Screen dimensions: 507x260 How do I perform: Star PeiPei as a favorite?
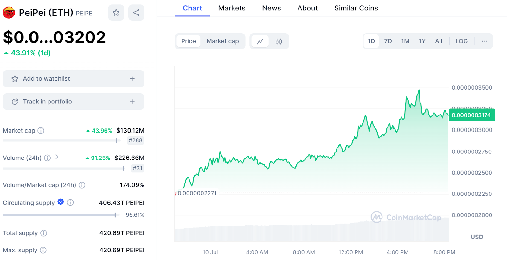pos(116,13)
